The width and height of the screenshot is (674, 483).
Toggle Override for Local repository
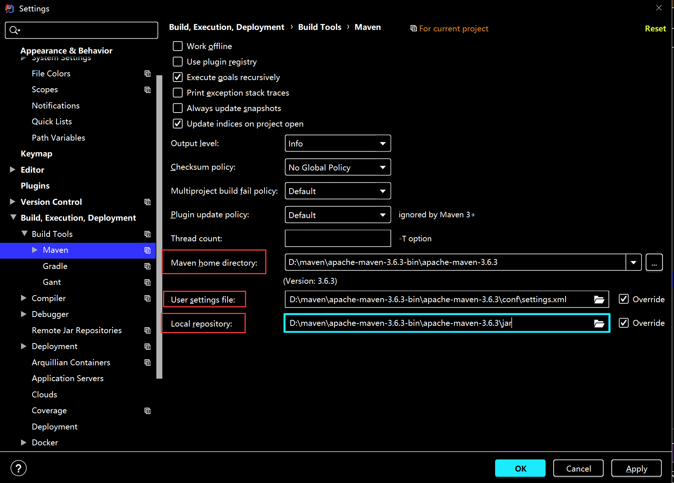(624, 323)
